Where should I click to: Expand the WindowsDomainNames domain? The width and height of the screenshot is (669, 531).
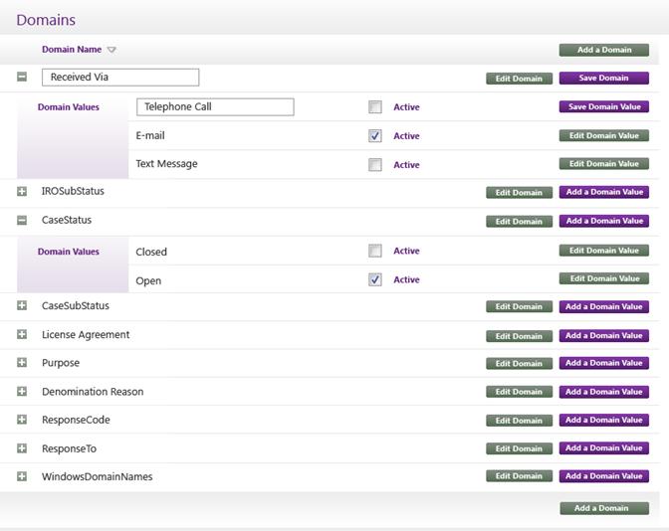pos(22,477)
